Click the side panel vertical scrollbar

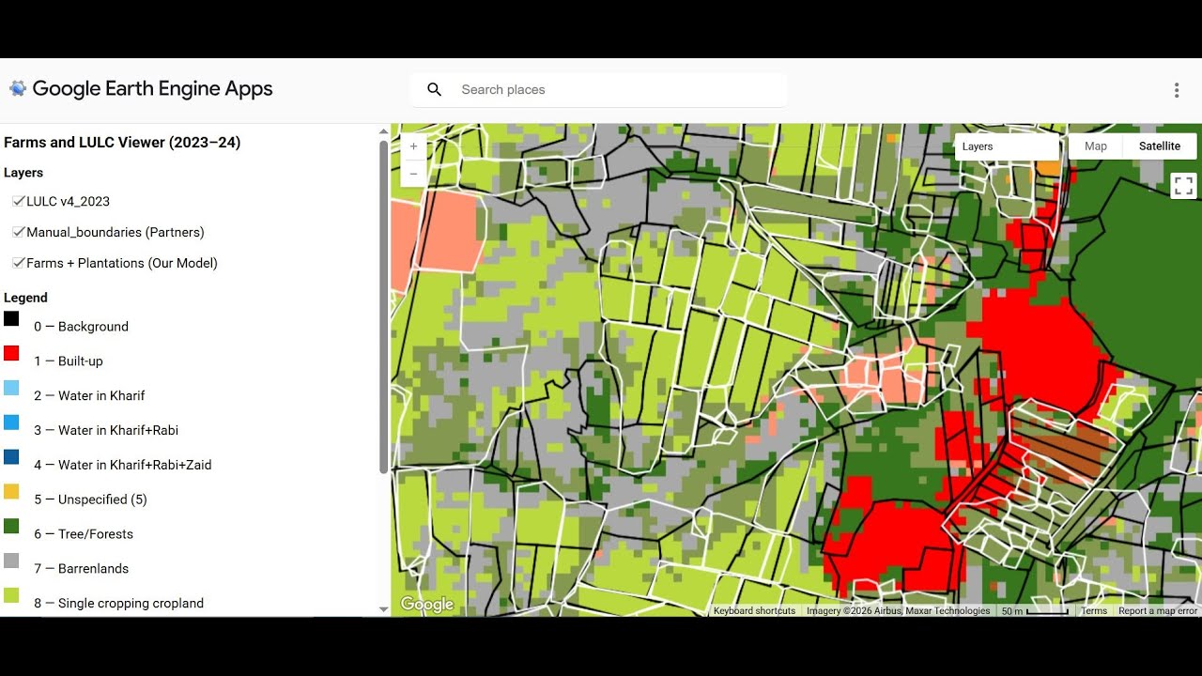coord(383,307)
